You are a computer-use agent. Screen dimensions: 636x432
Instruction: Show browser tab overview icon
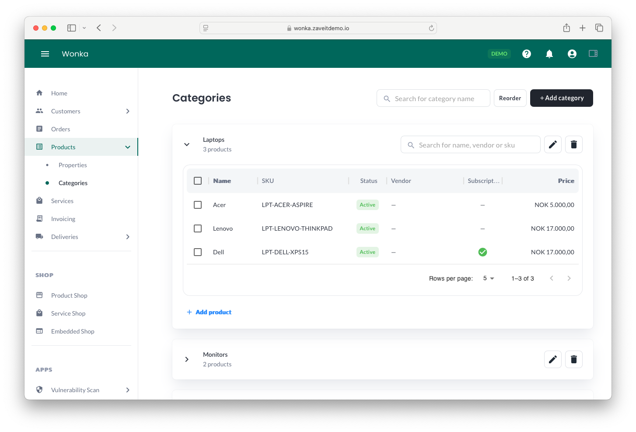[599, 28]
